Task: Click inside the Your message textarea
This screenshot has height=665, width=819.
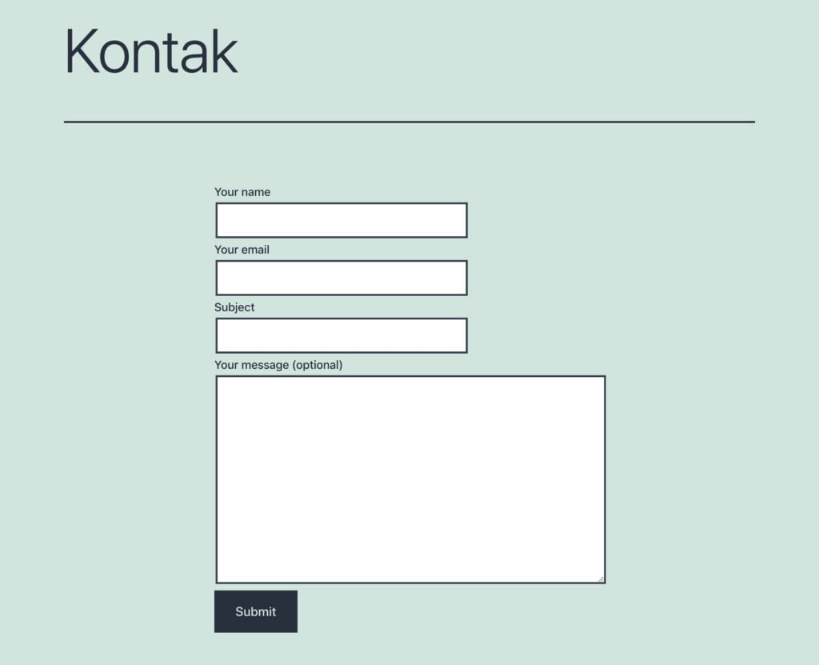Action: click(x=410, y=479)
